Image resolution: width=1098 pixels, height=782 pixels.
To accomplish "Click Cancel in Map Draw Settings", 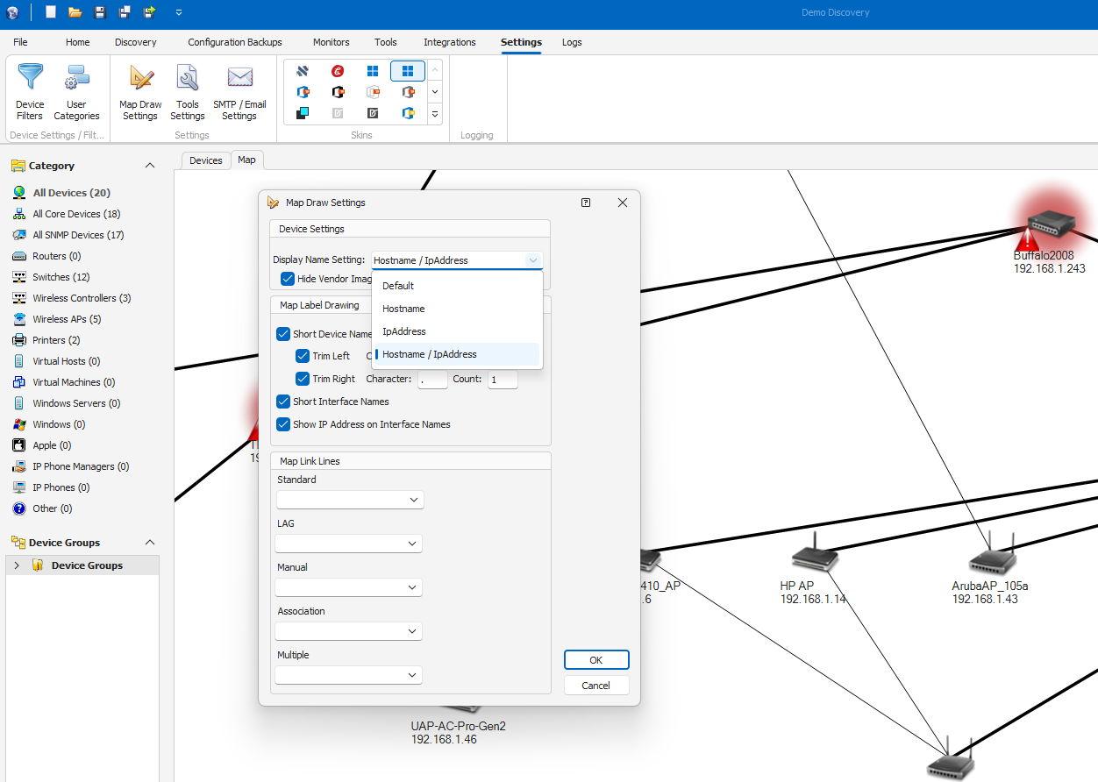I will tap(596, 686).
